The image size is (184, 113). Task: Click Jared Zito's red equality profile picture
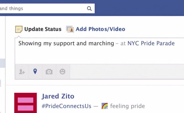[25, 103]
